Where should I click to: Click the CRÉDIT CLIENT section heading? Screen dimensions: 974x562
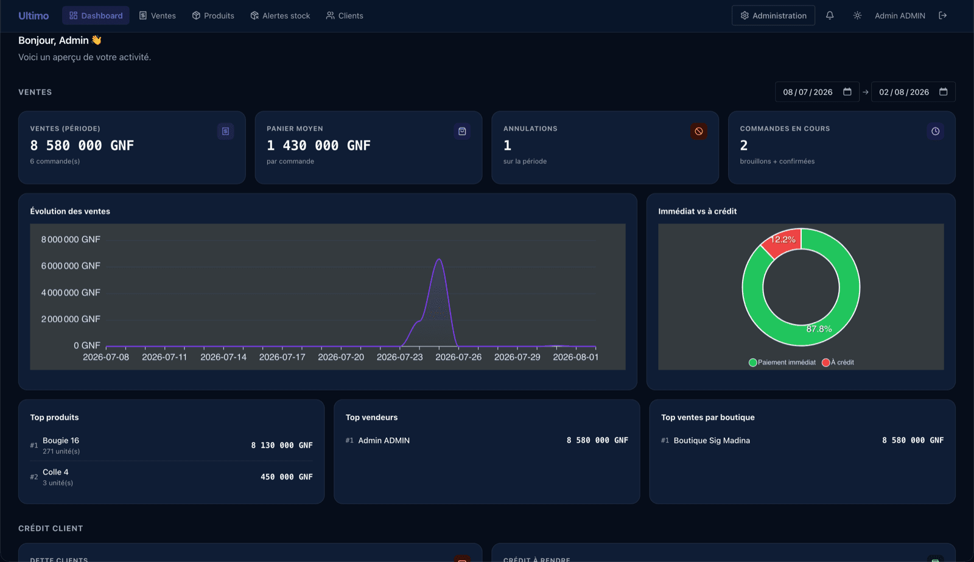(x=51, y=529)
